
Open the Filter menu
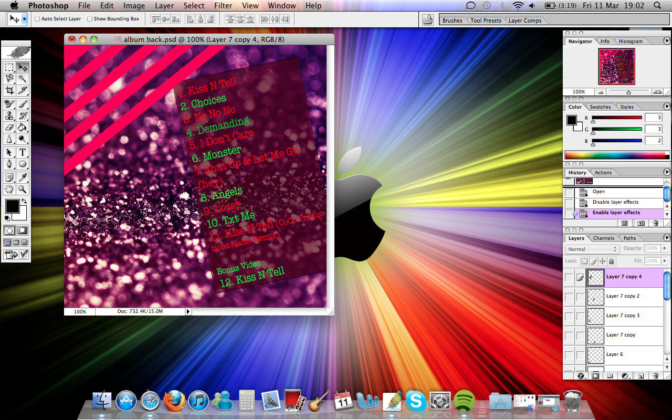pyautogui.click(x=223, y=6)
